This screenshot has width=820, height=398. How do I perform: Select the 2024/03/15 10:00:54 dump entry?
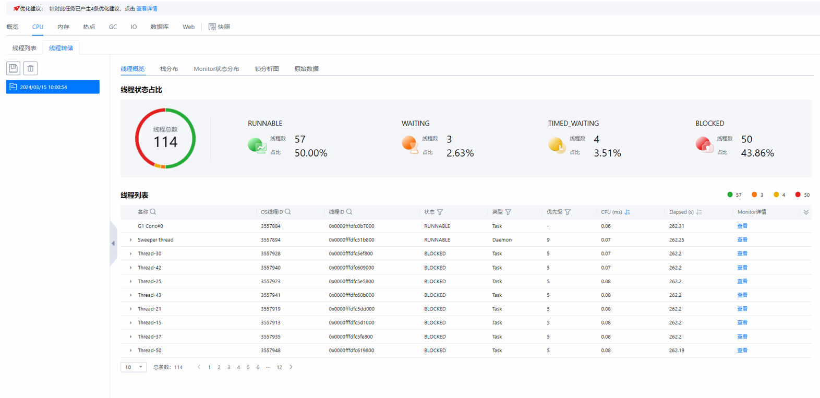tap(53, 87)
